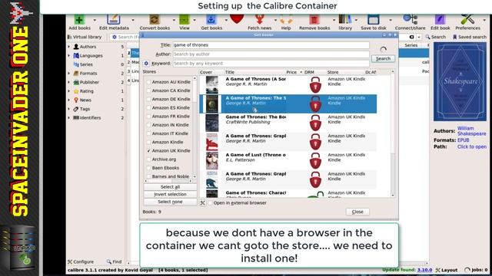Check the Amazon DE Kindle store
492x276 pixels.
point(148,99)
